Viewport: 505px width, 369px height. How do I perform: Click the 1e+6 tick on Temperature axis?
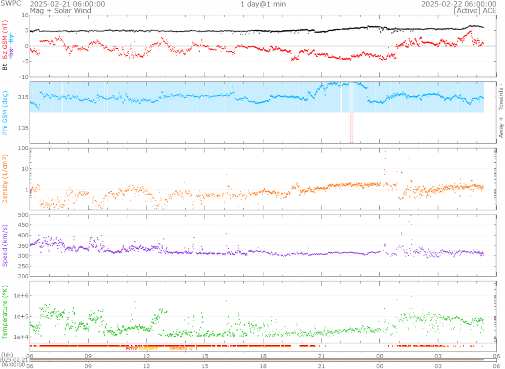pos(21,295)
